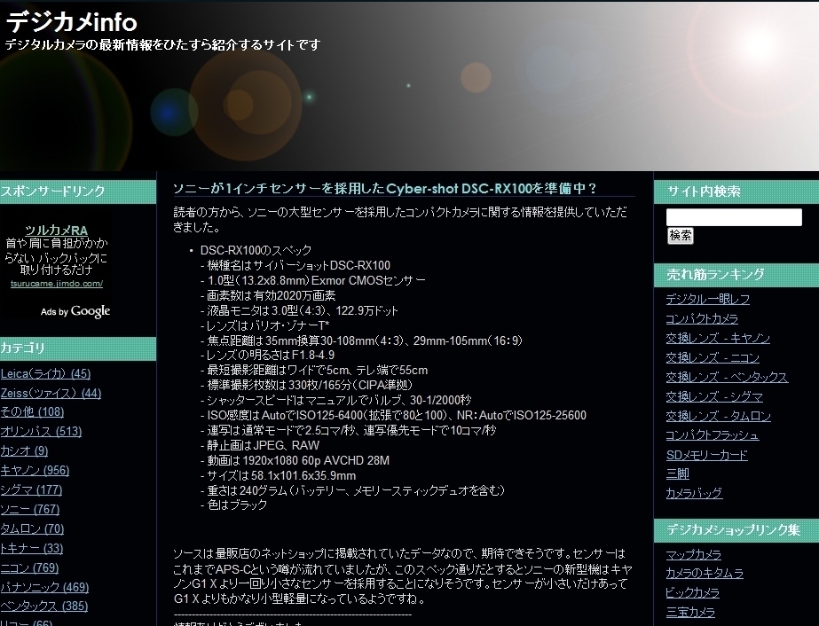Click the スポンサードリンク section header

click(78, 192)
